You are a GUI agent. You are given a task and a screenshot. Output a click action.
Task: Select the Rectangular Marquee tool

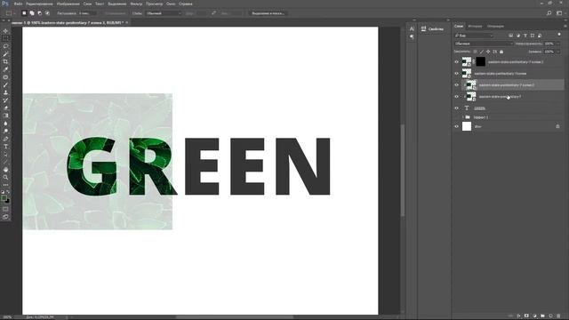pyautogui.click(x=5, y=38)
